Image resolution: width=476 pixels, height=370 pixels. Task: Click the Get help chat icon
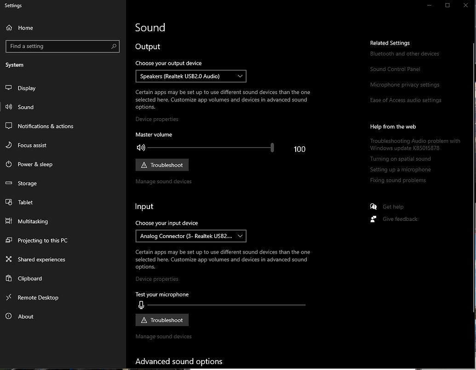tap(373, 207)
